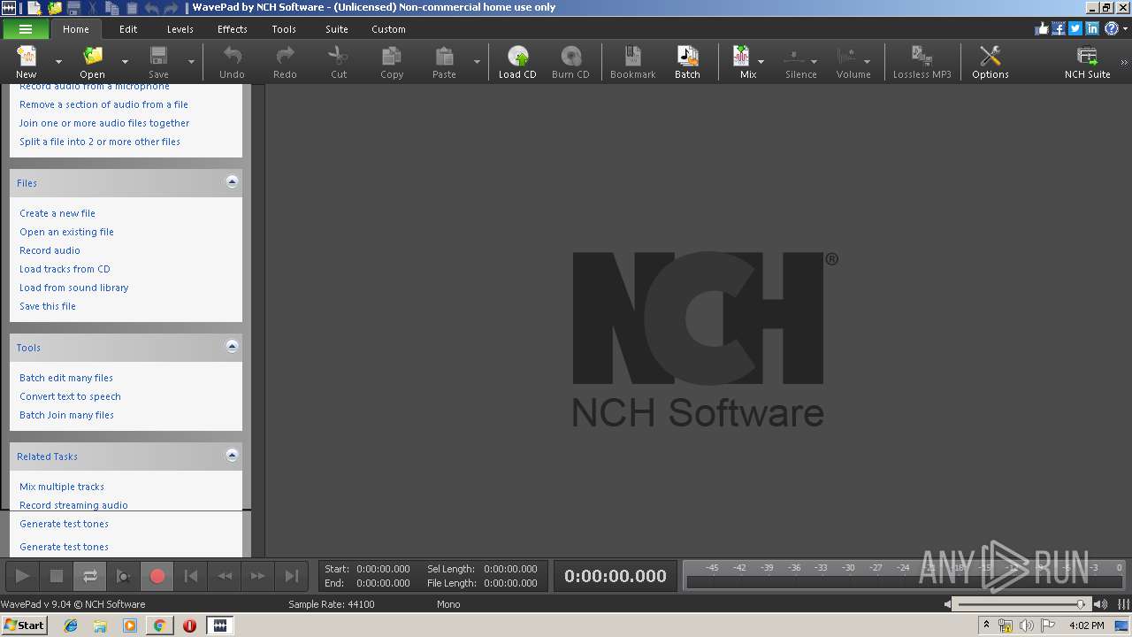This screenshot has height=637, width=1132.
Task: Expand the Paste dropdown arrow
Action: coord(477,62)
